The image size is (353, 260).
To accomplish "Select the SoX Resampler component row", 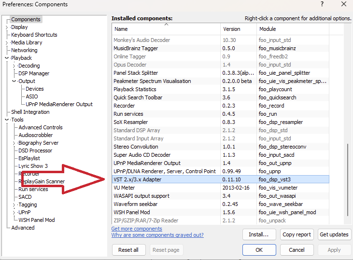I will [220, 122].
